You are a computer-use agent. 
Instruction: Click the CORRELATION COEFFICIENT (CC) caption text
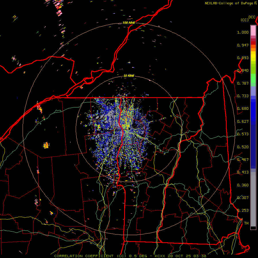90,256
